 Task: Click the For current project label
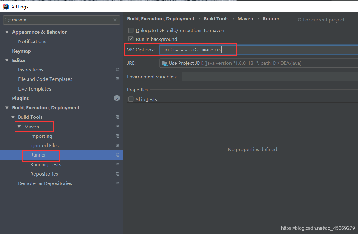pos(324,20)
